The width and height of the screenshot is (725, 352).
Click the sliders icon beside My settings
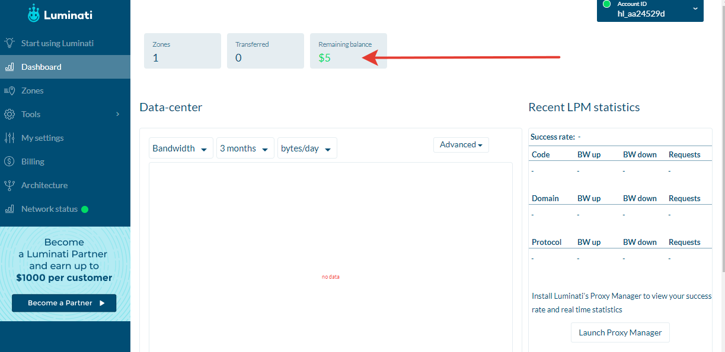(x=9, y=138)
